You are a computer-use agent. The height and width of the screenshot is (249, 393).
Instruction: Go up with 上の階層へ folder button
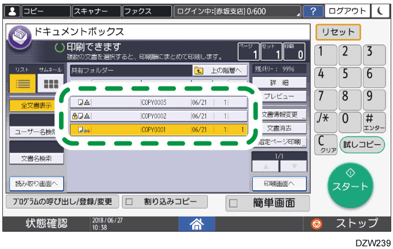(220, 70)
